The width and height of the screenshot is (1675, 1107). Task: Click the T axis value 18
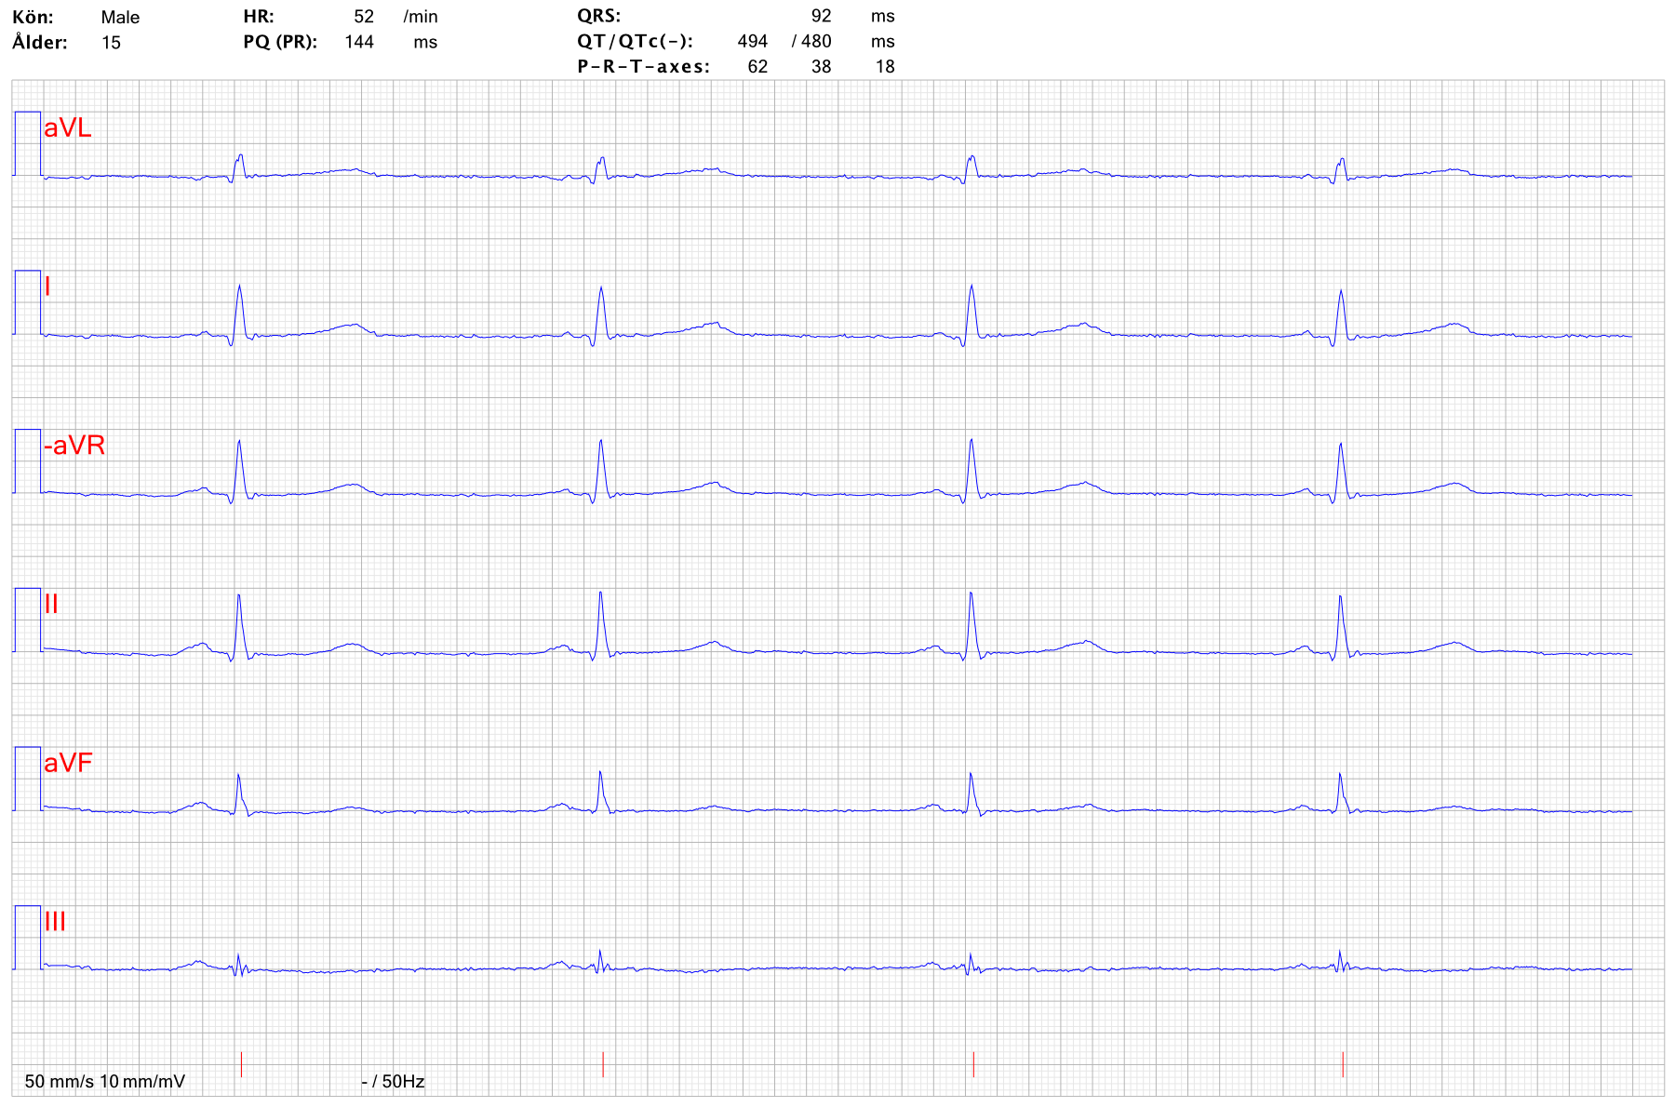(885, 66)
